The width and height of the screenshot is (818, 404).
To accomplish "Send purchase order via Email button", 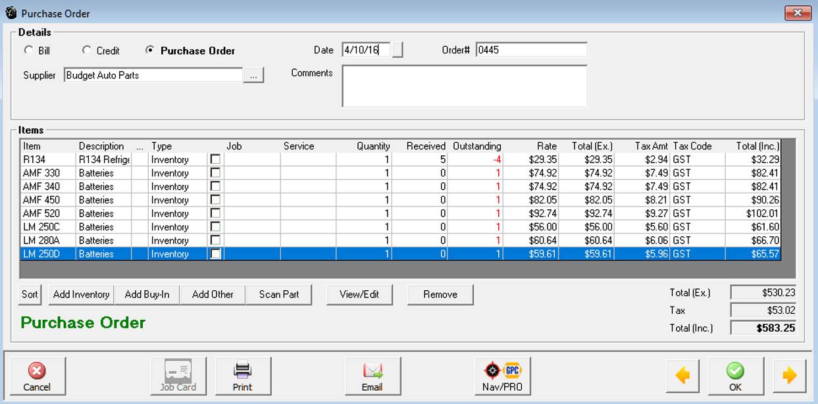I will 372,376.
